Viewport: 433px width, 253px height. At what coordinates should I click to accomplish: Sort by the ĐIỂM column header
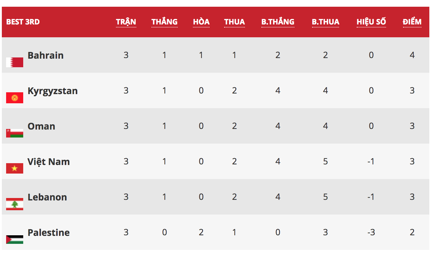412,22
